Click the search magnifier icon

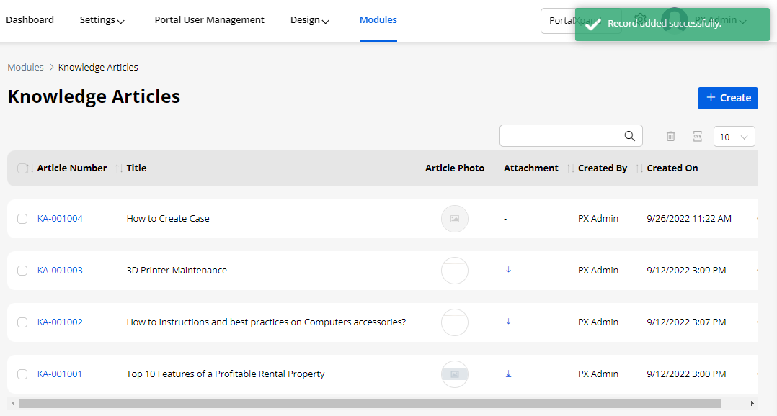pyautogui.click(x=629, y=136)
